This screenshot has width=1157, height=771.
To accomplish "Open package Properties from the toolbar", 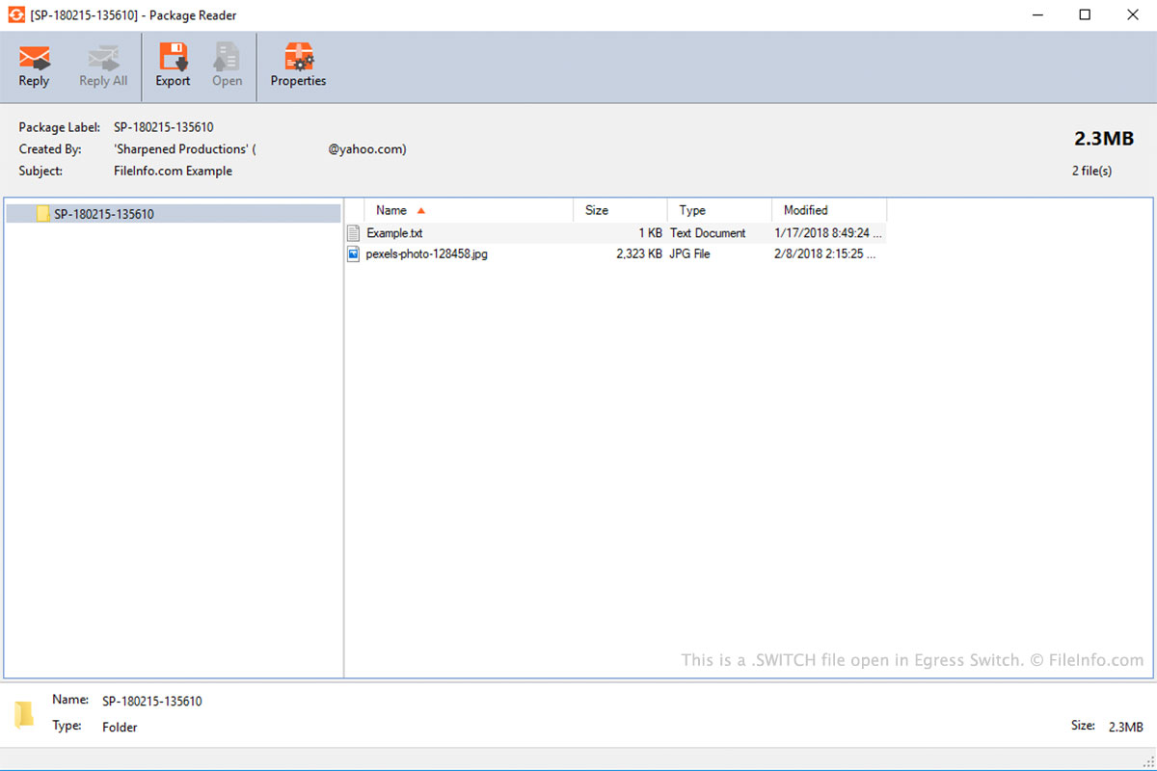I will [298, 57].
